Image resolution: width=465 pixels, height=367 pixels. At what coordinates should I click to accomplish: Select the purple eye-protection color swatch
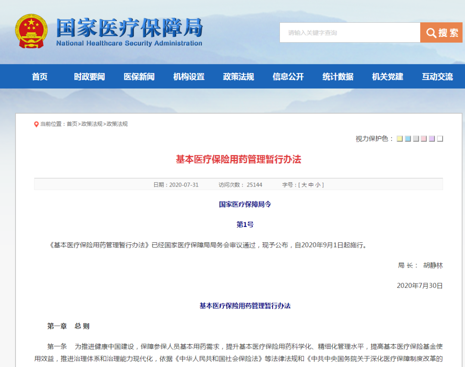pos(432,139)
